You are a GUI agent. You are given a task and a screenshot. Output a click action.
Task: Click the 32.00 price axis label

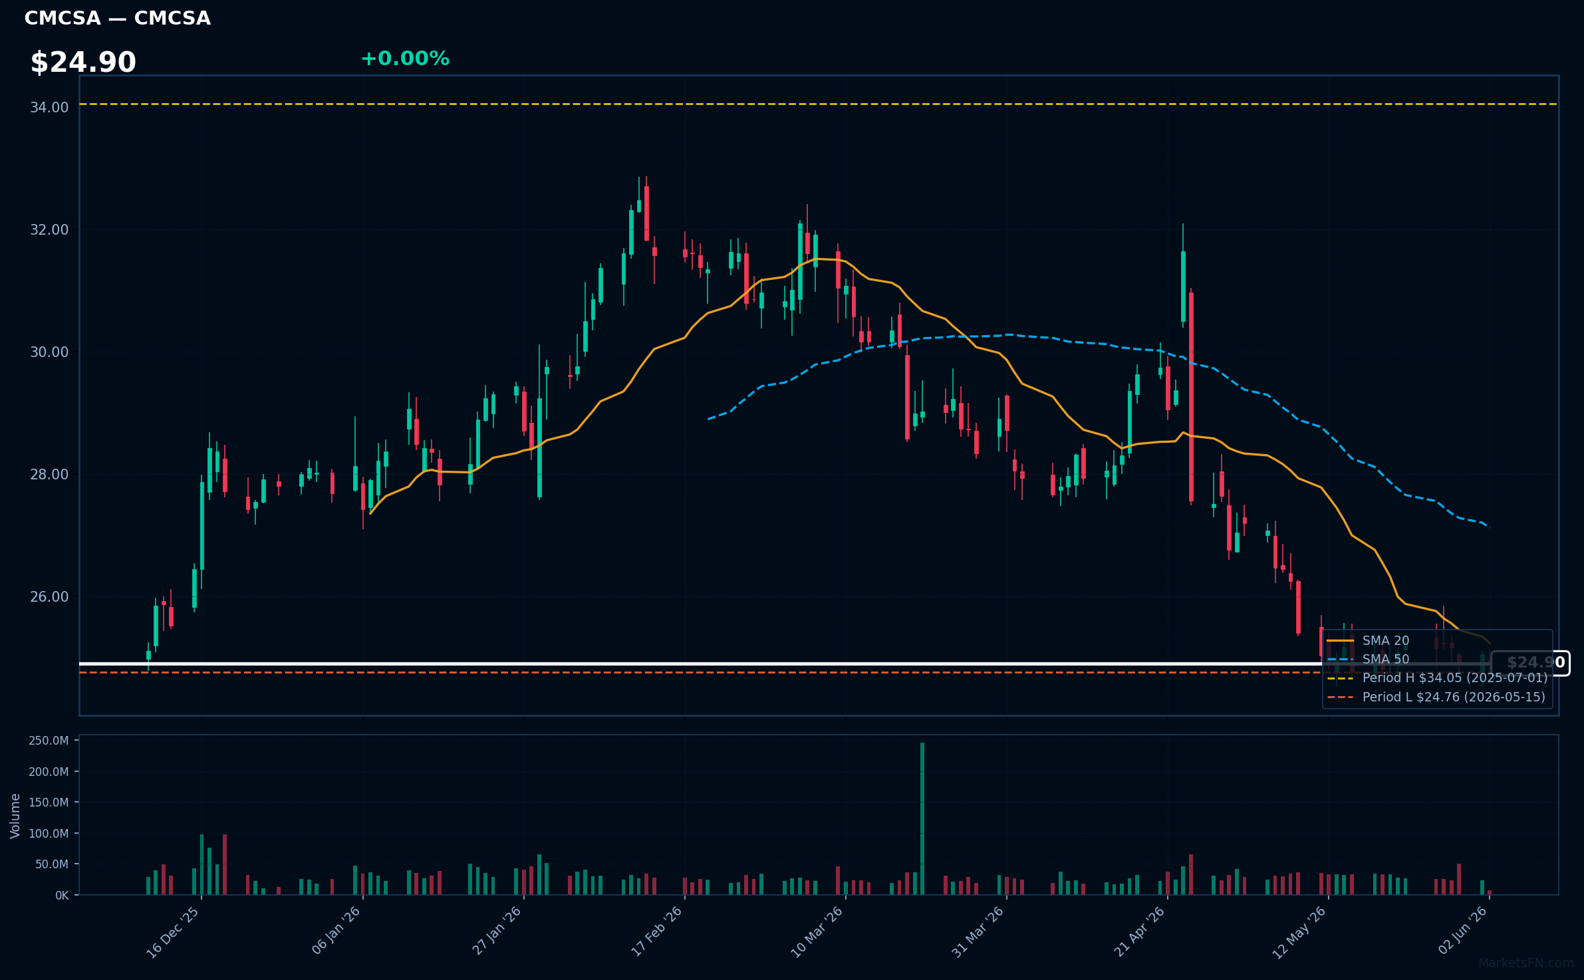tap(49, 230)
